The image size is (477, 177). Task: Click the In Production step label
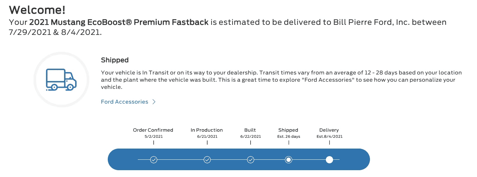coord(207,130)
